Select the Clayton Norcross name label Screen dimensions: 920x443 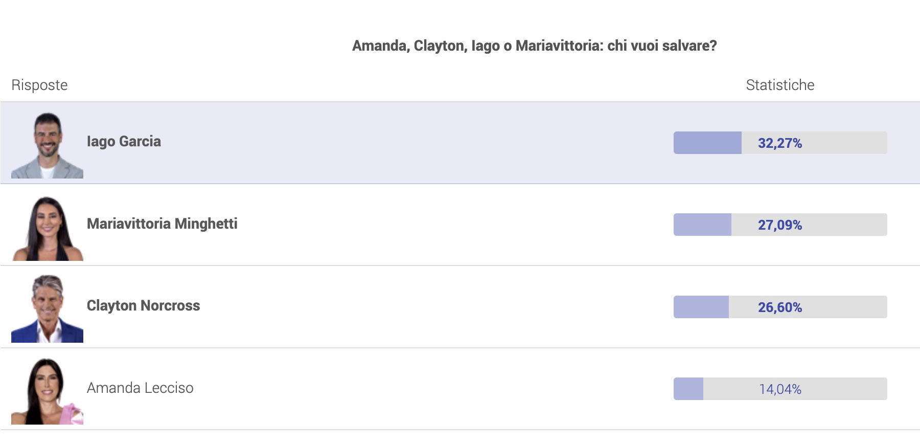click(143, 306)
